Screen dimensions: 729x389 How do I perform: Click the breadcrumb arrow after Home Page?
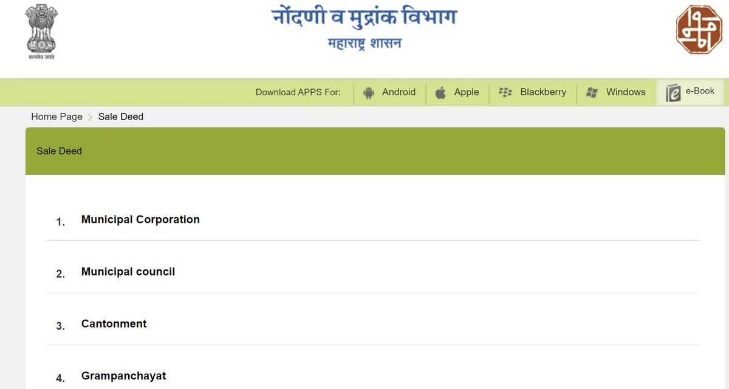90,117
